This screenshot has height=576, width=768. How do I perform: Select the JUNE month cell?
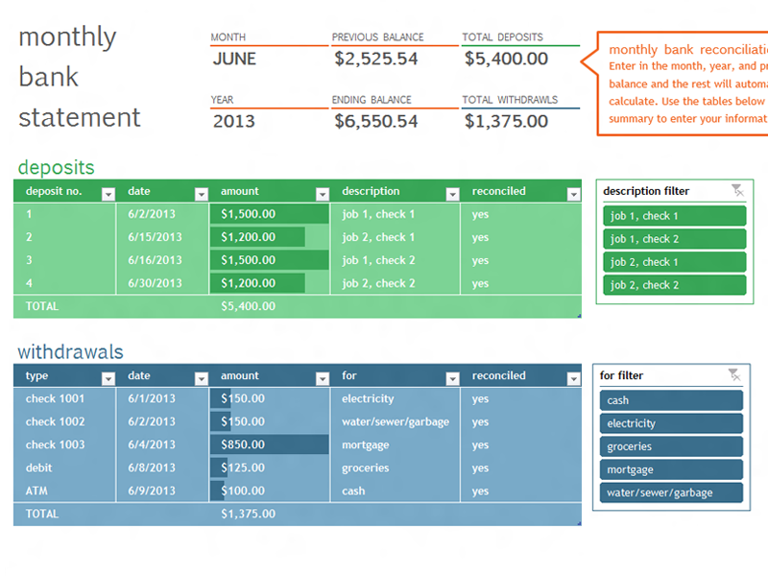click(270, 59)
